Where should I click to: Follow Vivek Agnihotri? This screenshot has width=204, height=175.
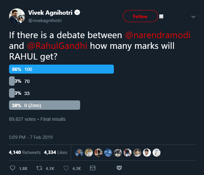coord(140,16)
